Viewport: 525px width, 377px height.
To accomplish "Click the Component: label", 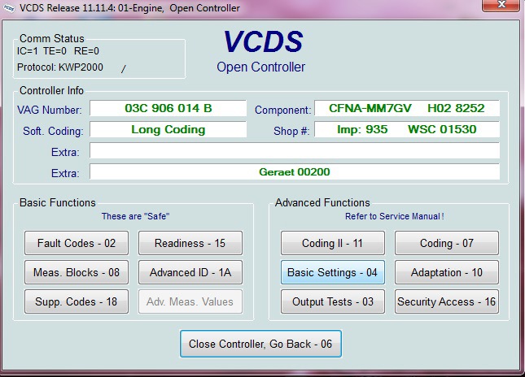I will (x=283, y=110).
